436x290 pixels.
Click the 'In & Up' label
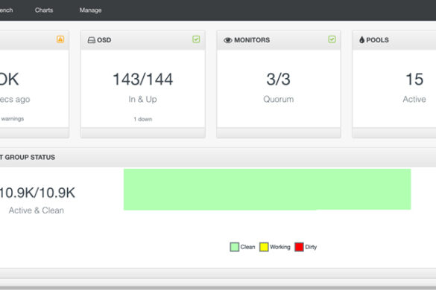pyautogui.click(x=142, y=99)
